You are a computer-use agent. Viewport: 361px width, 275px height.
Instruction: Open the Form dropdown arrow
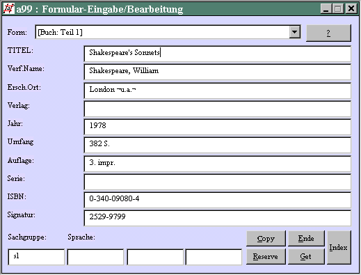294,32
